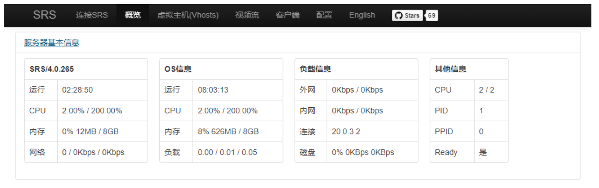
Task: Switch to the 概览 tab
Action: pyautogui.click(x=132, y=15)
